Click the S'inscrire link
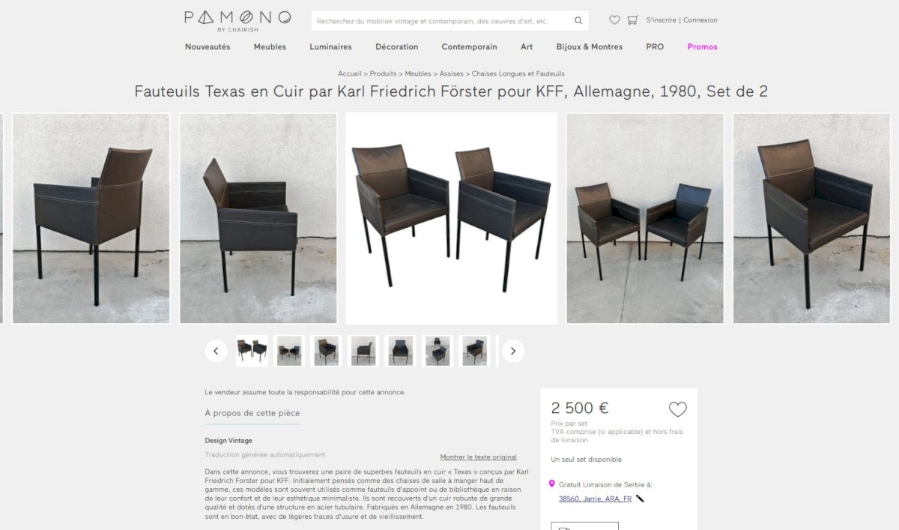 coord(661,20)
